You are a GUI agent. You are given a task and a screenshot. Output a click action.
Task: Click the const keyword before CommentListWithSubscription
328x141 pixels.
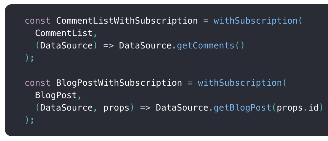pyautogui.click(x=37, y=21)
